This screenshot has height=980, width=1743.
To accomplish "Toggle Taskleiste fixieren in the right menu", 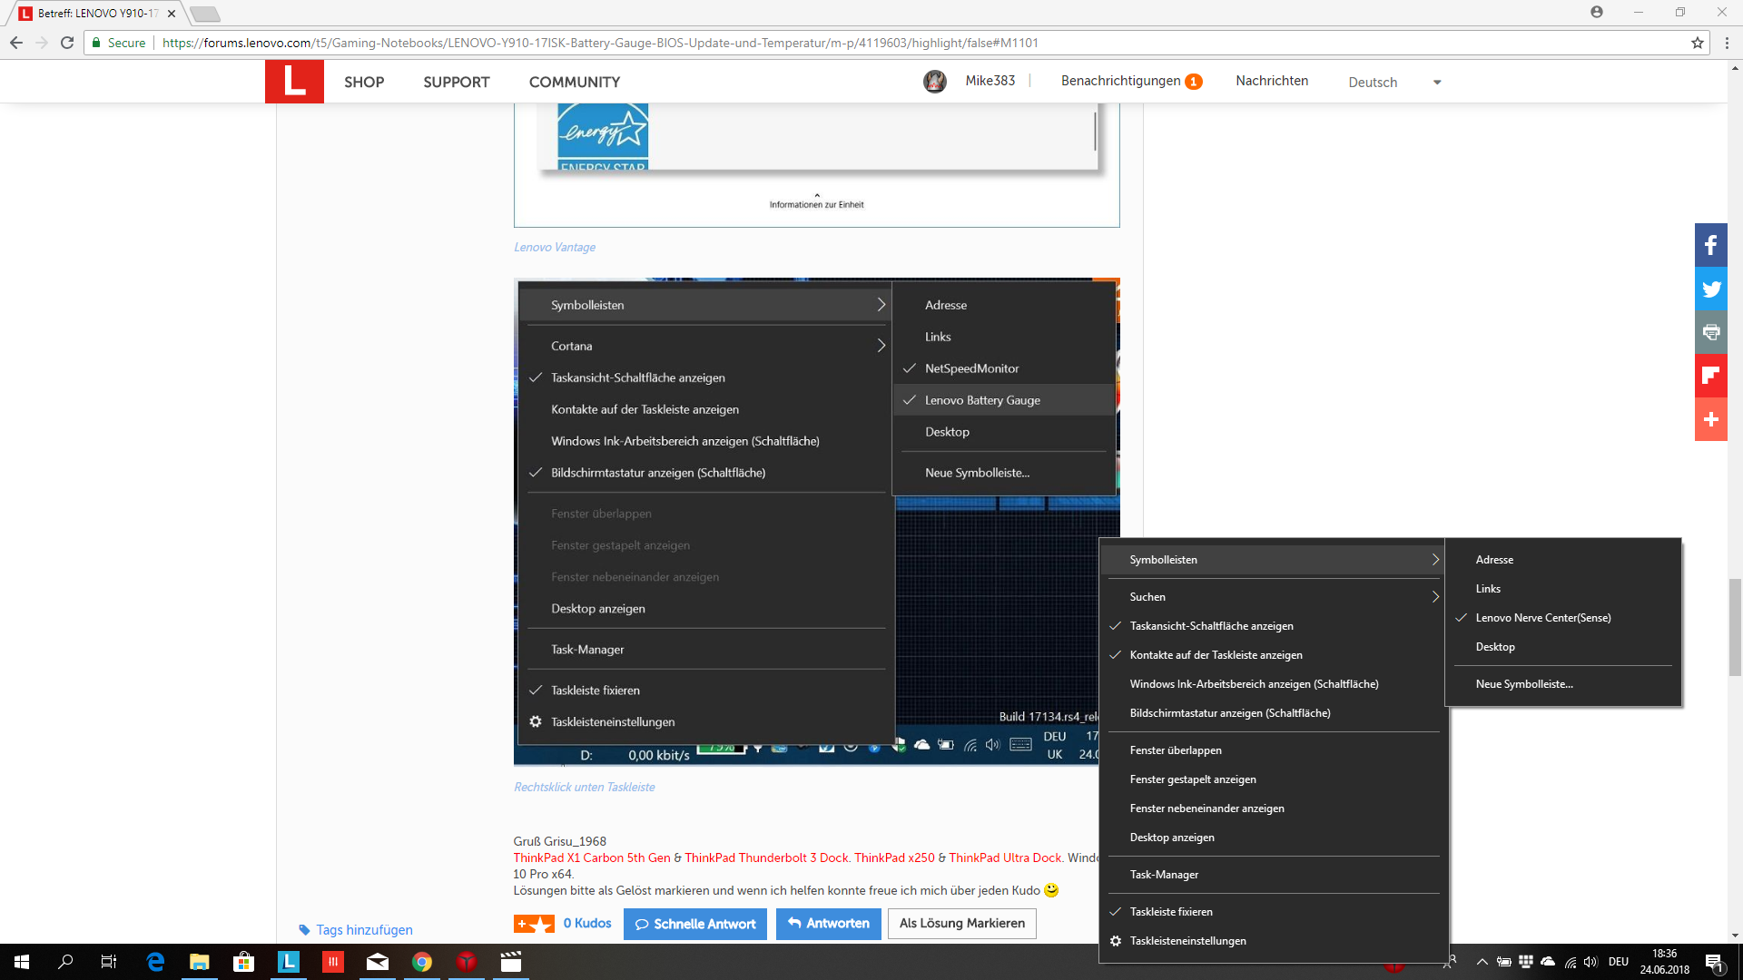I will (x=1271, y=912).
